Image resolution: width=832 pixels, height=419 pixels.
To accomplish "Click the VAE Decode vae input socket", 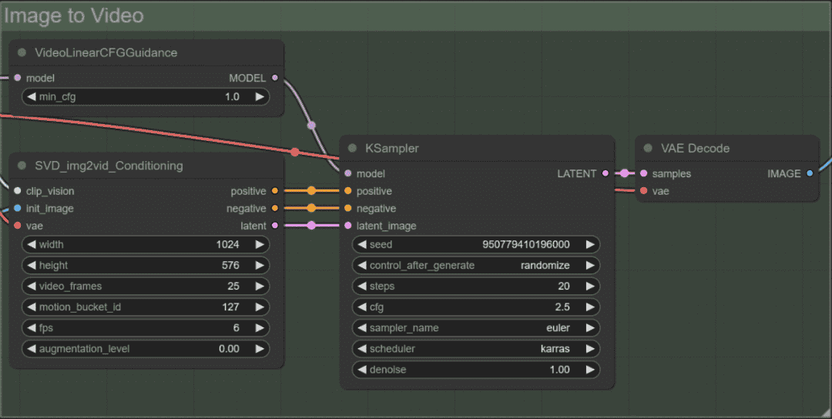I will (643, 191).
